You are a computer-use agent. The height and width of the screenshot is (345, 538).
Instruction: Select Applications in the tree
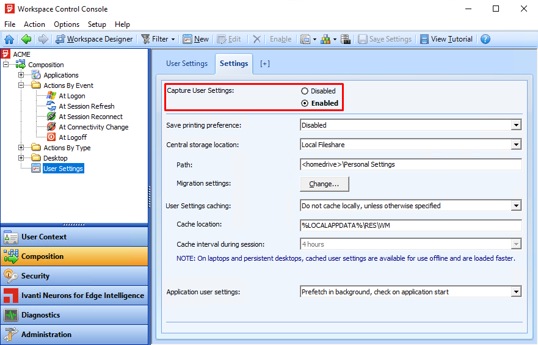click(x=60, y=75)
